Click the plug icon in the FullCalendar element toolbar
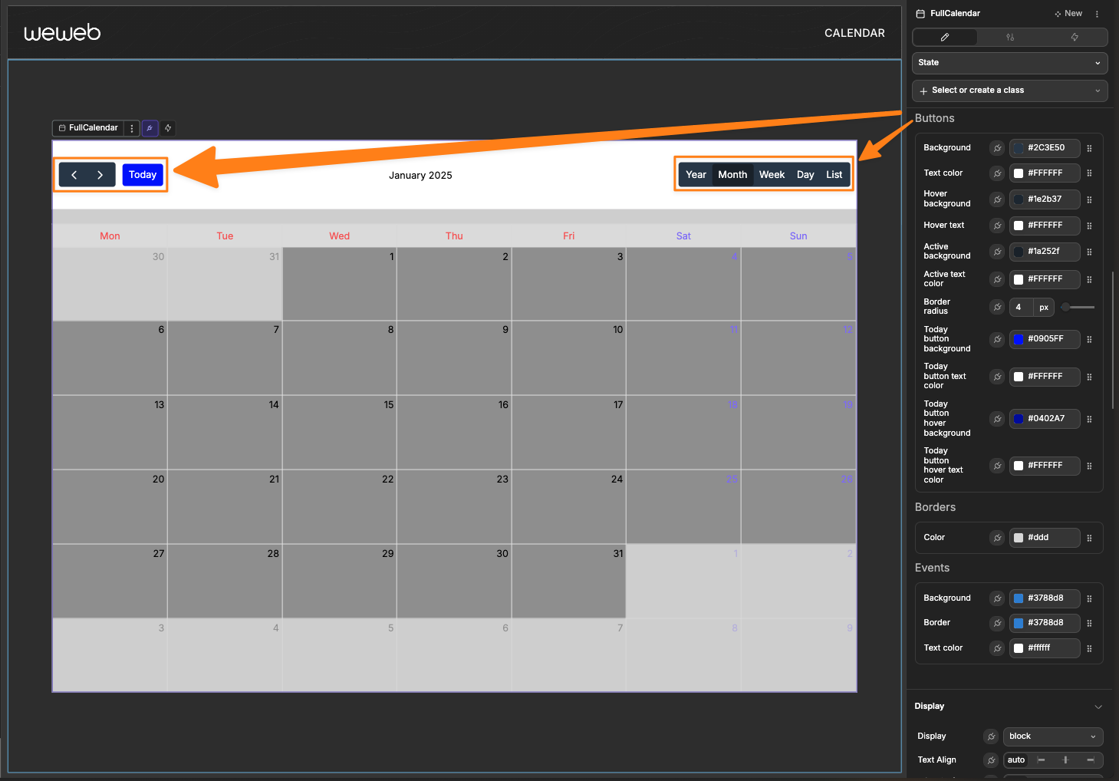 150,128
